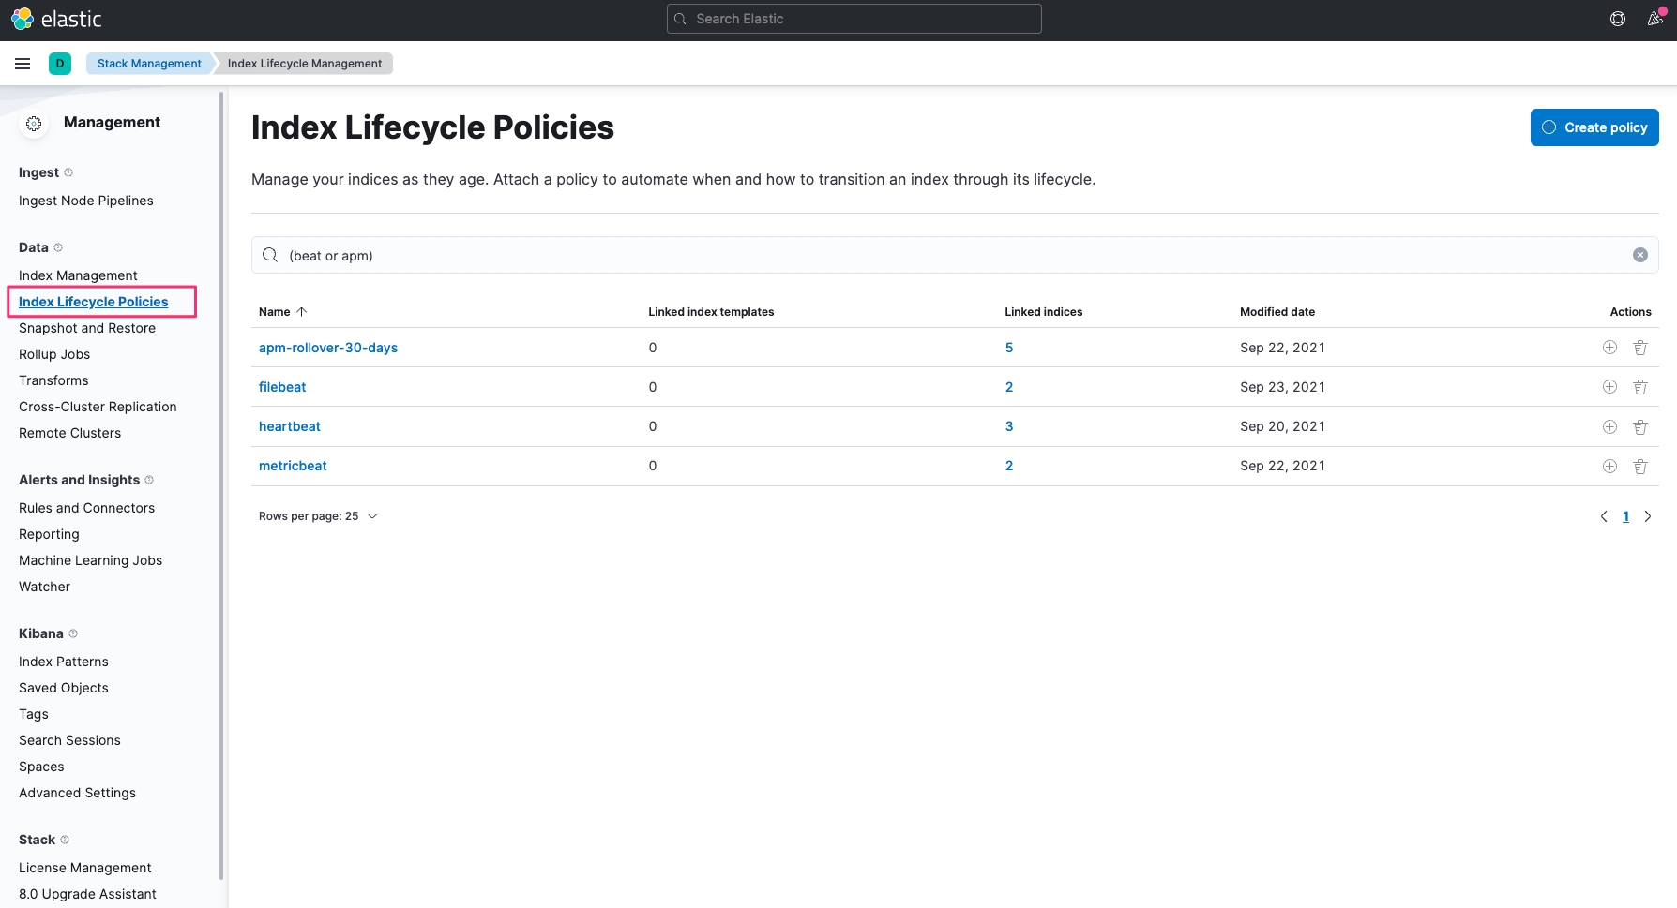Image resolution: width=1677 pixels, height=908 pixels.
Task: Go to next page of policies
Action: pos(1648,516)
